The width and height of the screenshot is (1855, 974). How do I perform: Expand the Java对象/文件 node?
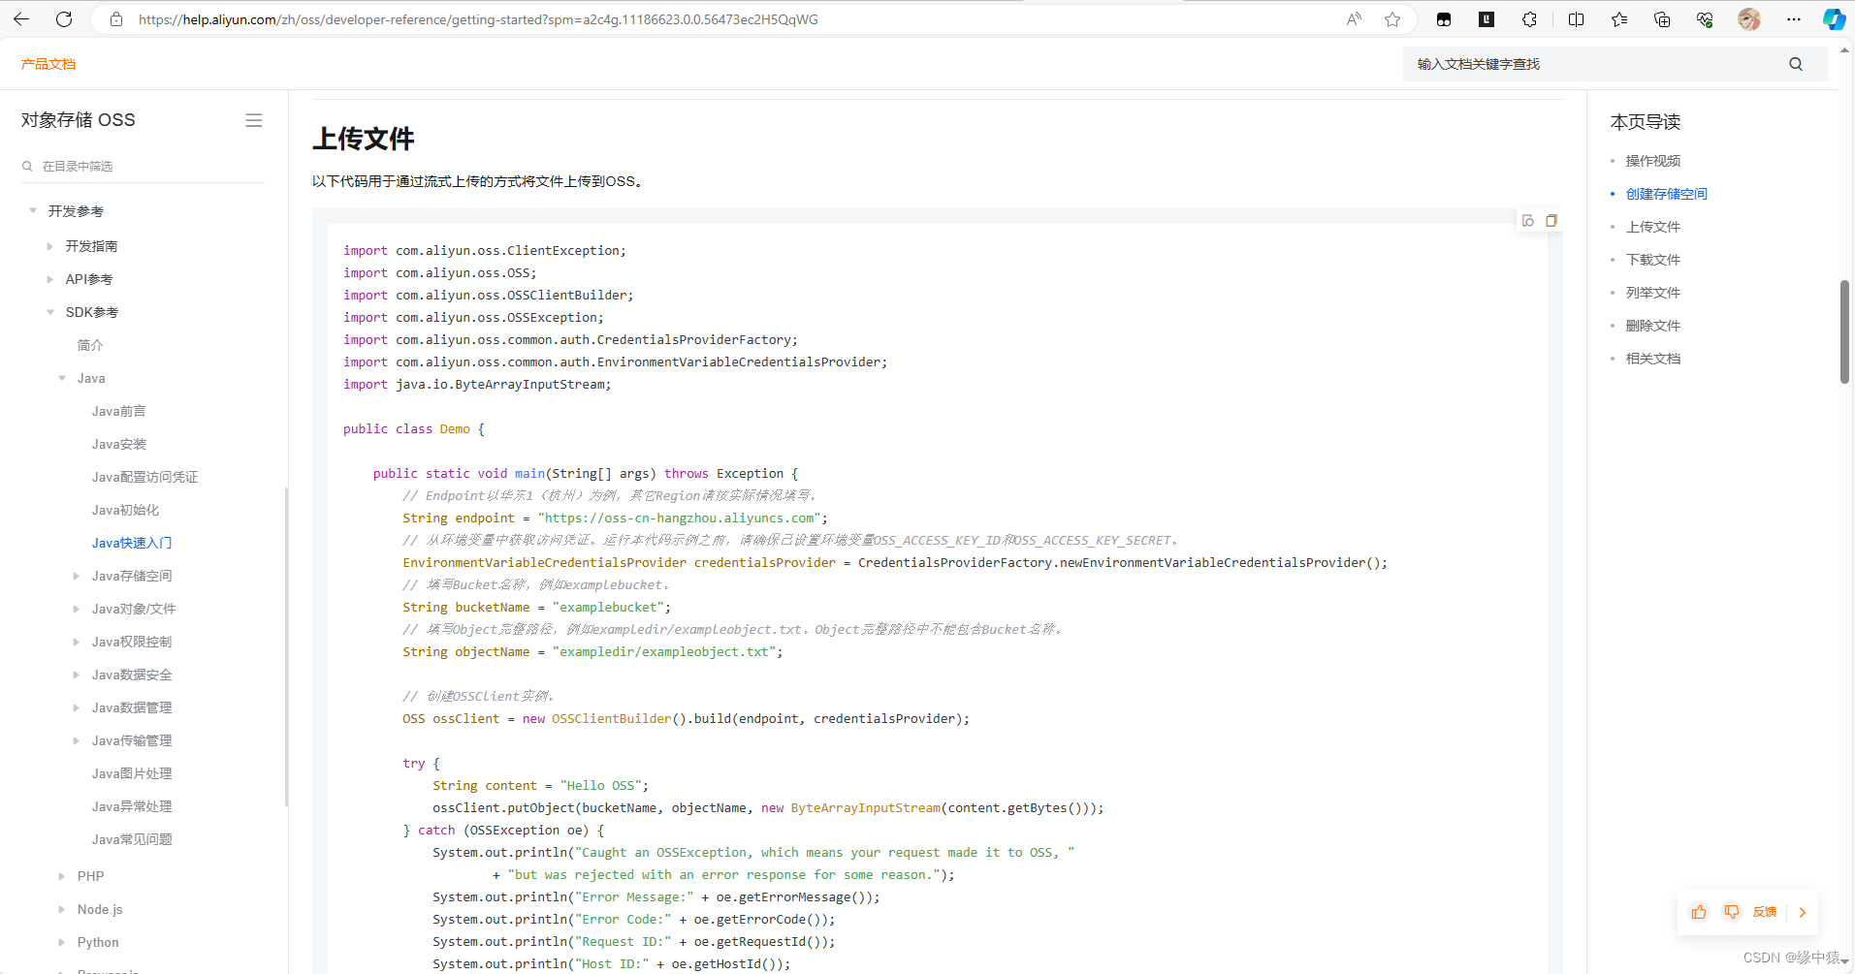(x=77, y=609)
